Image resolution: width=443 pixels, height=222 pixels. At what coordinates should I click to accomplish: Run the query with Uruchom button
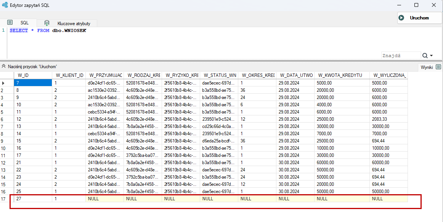pos(419,18)
